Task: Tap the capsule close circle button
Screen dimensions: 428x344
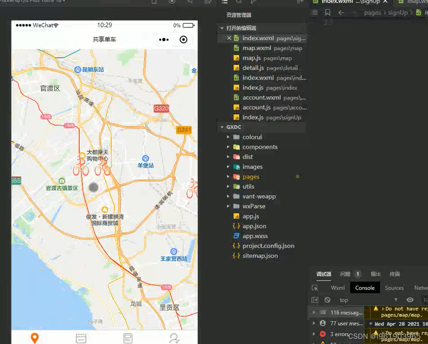Action: click(x=184, y=40)
